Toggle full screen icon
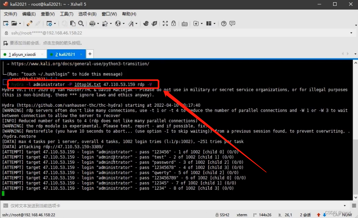Viewport: 358px width, 218px height. pyautogui.click(x=165, y=23)
